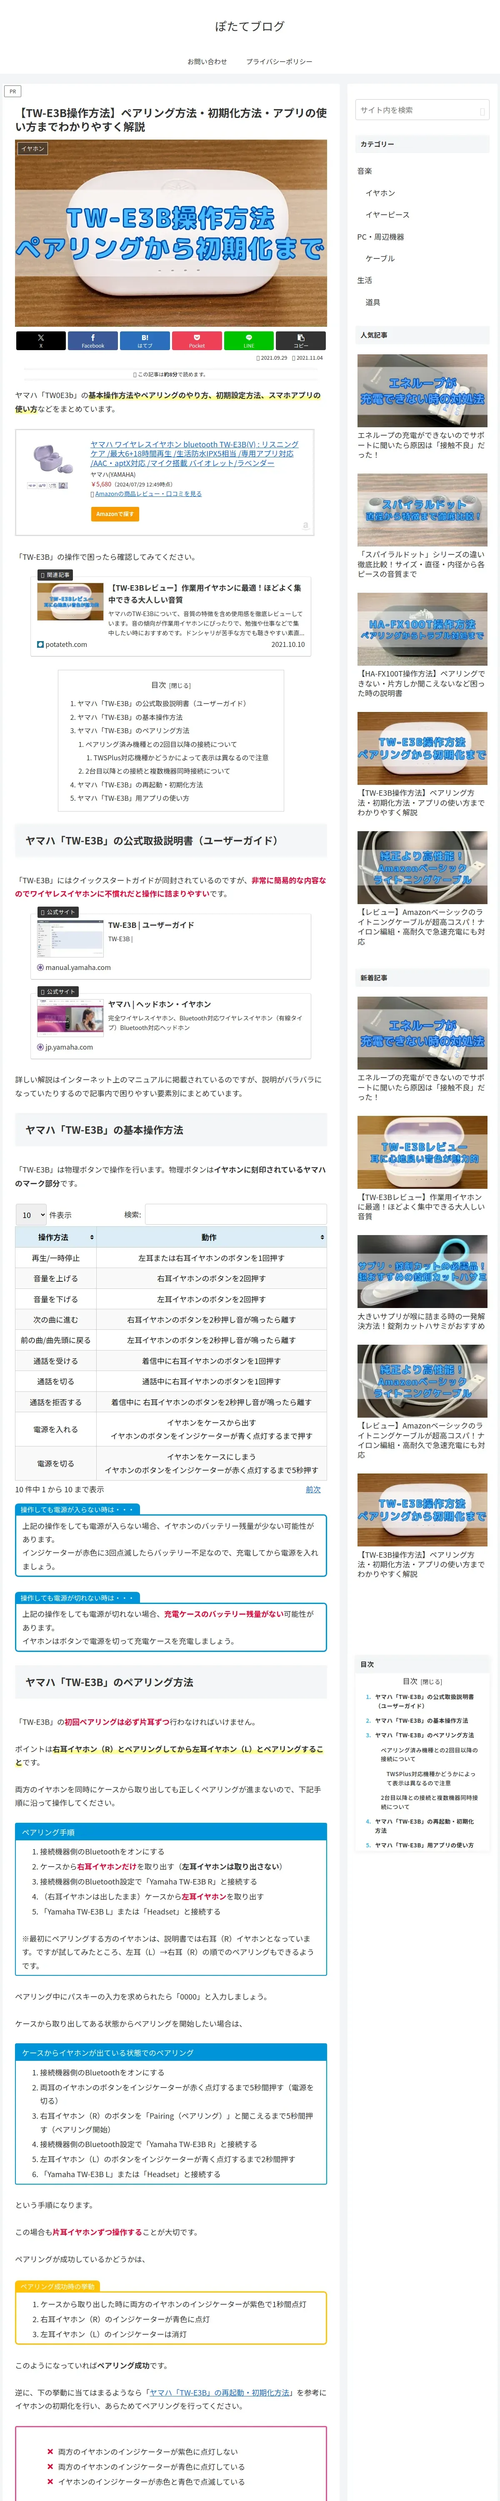Open inline link to 再起動・初期化方法 section
Screen dimensions: 500x2501
(220, 2392)
